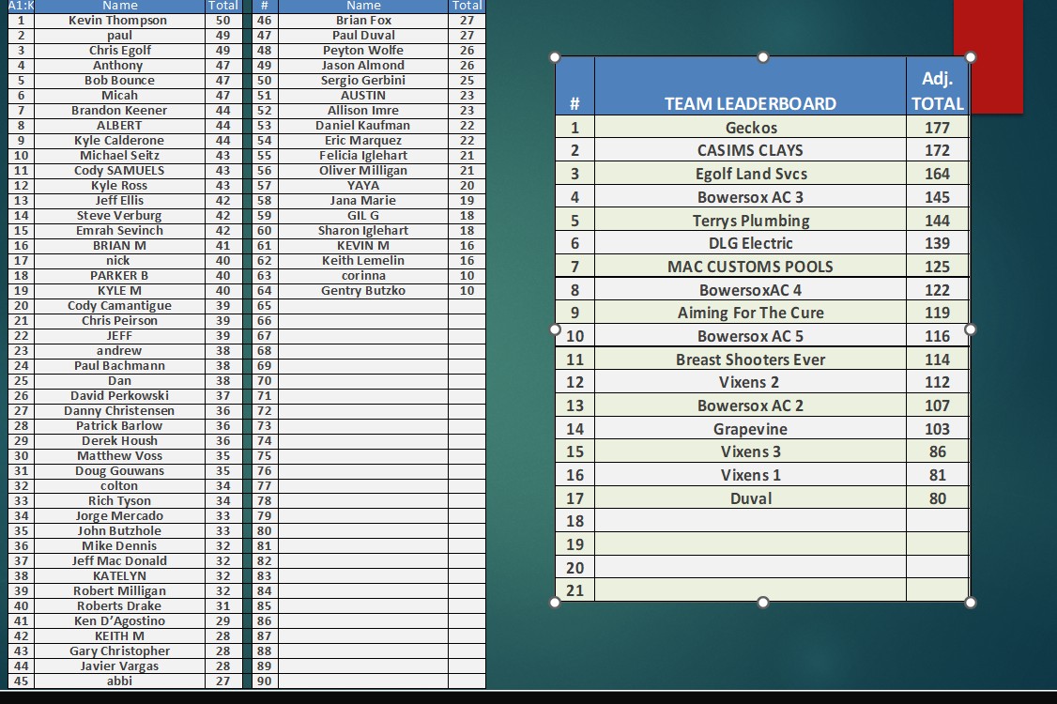1057x704 pixels.
Task: Select the TEAM LEADERBOARD header cell
Action: tap(750, 104)
